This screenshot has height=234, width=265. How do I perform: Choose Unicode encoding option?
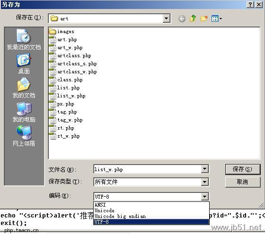point(151,210)
